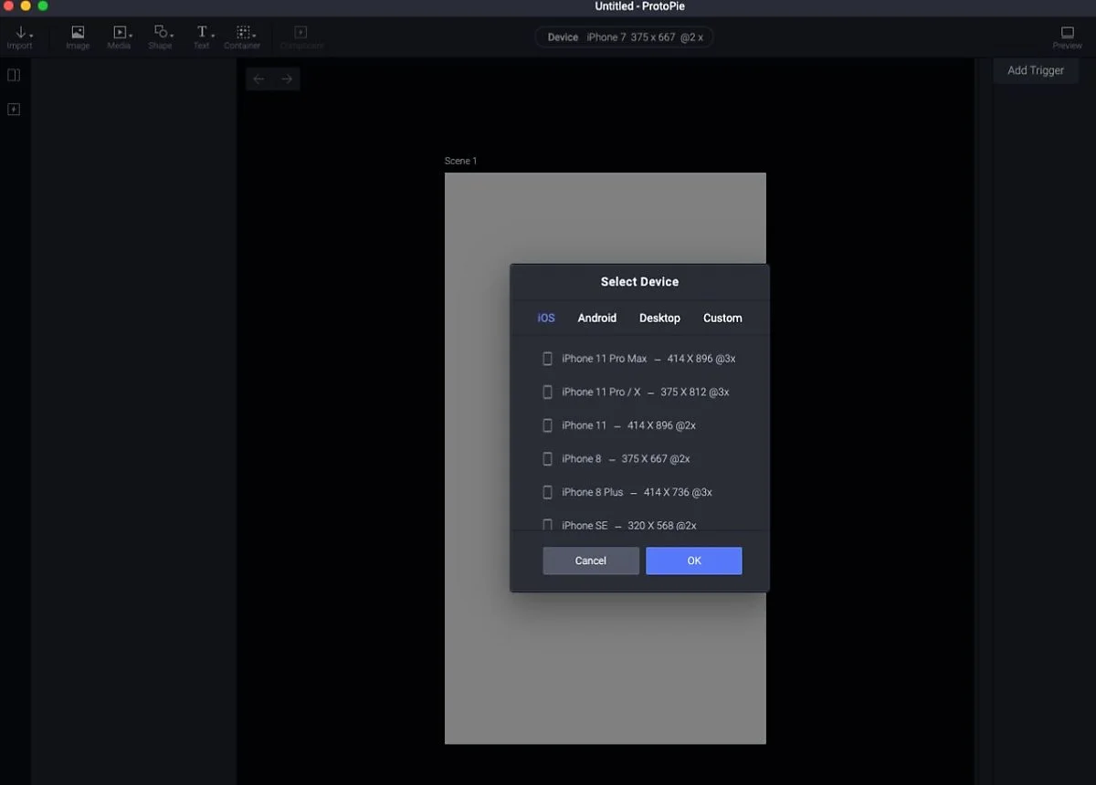Select the Scene 1 label

click(x=460, y=161)
